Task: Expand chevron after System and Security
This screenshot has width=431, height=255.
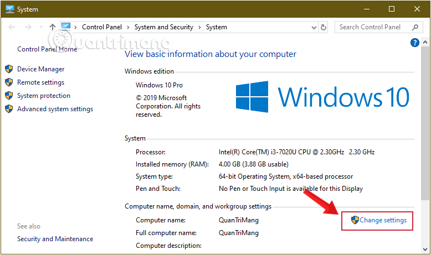Action: (199, 27)
